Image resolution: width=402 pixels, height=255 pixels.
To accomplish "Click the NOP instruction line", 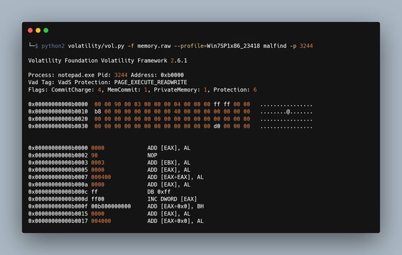I will coord(93,156).
